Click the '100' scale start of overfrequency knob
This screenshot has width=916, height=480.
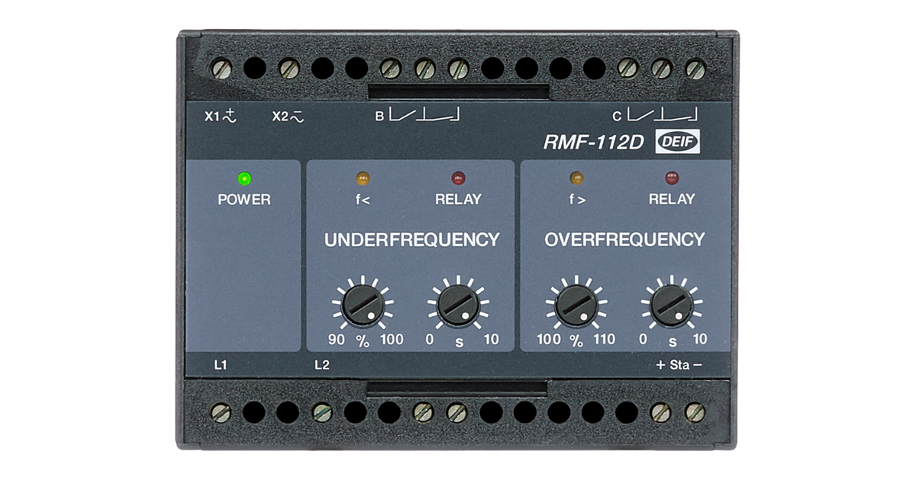pos(549,340)
